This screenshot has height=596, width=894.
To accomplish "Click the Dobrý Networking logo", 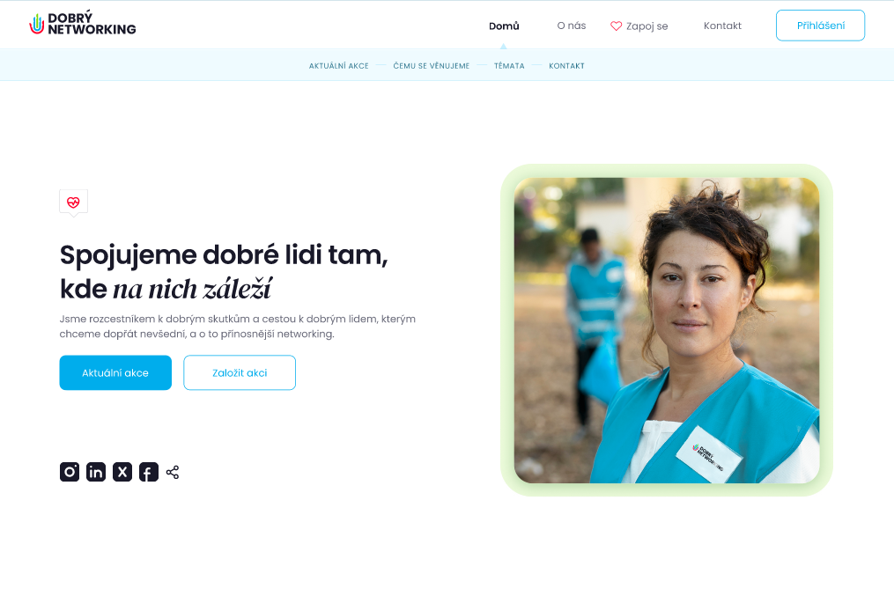I will click(x=83, y=24).
